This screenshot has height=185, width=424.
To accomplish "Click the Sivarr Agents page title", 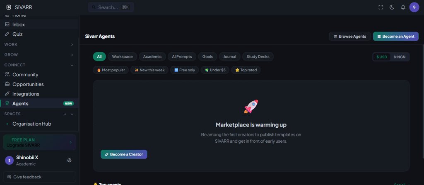I will pos(100,37).
